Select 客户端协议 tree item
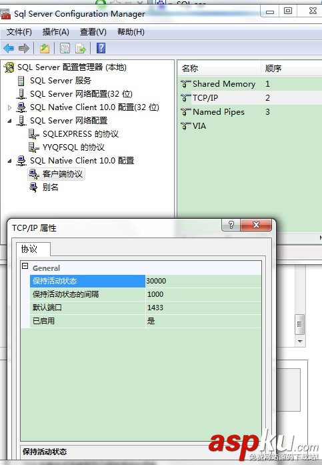The height and width of the screenshot is (465, 322). point(63,174)
